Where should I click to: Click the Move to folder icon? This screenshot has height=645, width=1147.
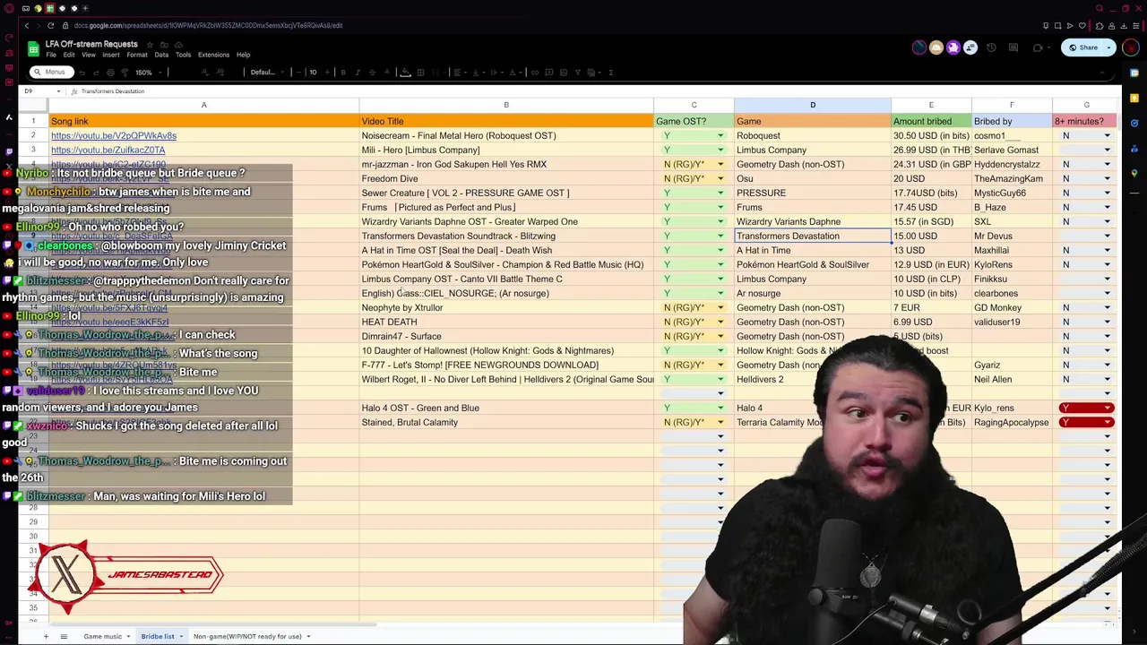[x=164, y=44]
